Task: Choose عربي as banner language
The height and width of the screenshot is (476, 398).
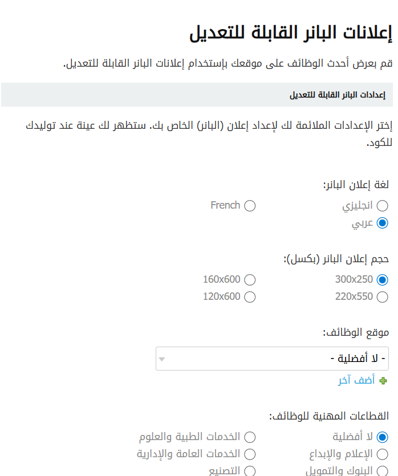Action: pos(383,223)
